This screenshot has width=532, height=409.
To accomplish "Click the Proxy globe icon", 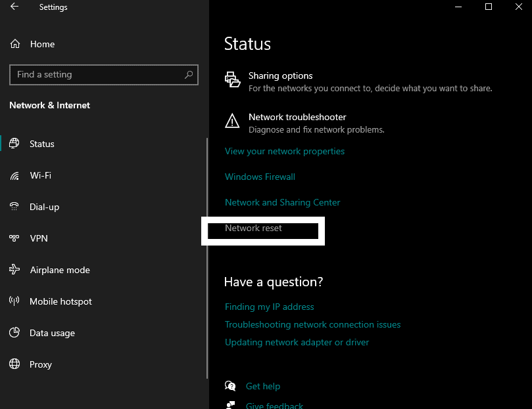I will 14,364.
